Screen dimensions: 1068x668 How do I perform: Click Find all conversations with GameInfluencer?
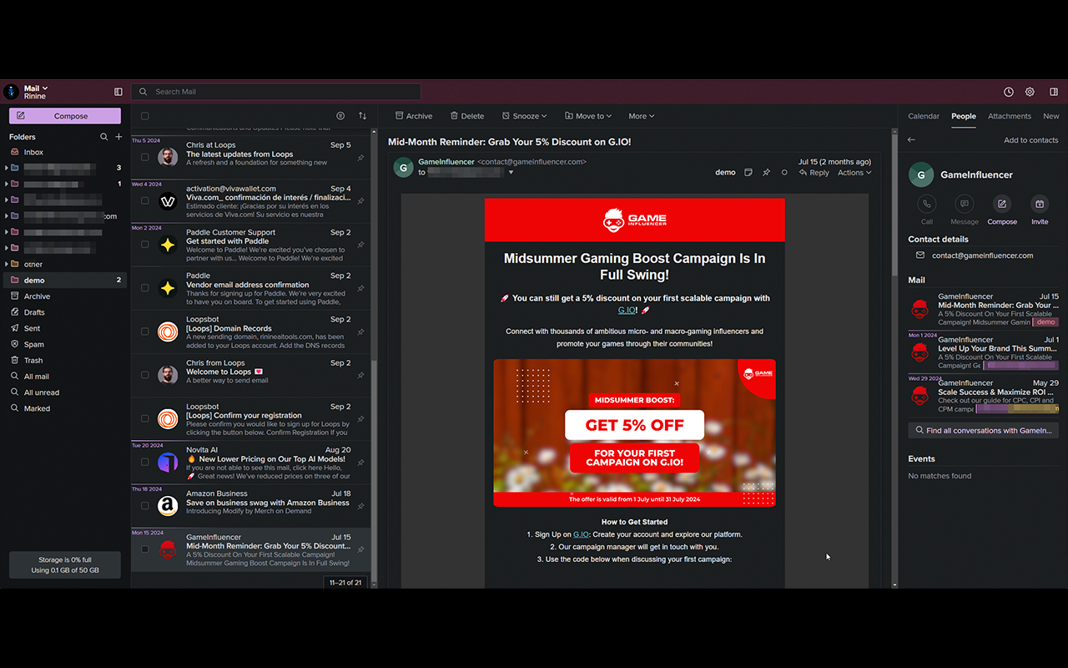coord(983,431)
